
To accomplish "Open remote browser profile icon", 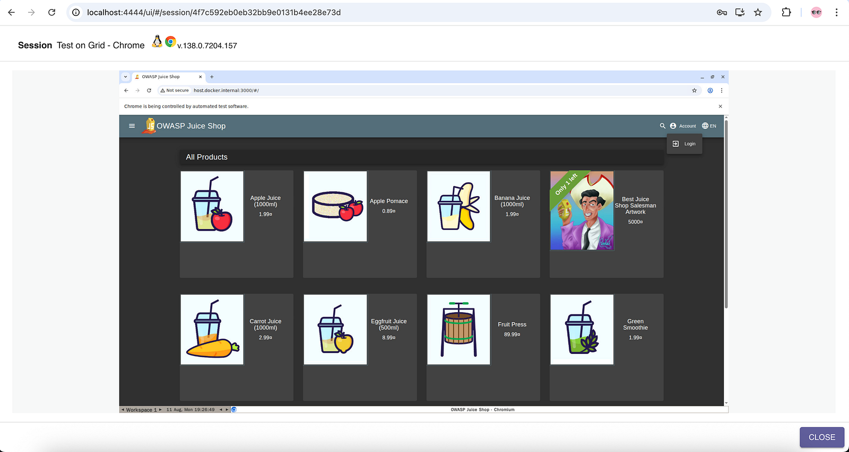I will 710,90.
